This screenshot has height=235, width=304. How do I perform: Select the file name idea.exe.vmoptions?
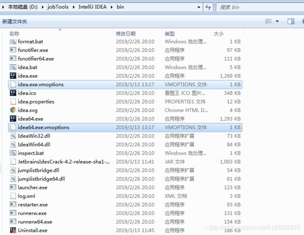click(41, 84)
